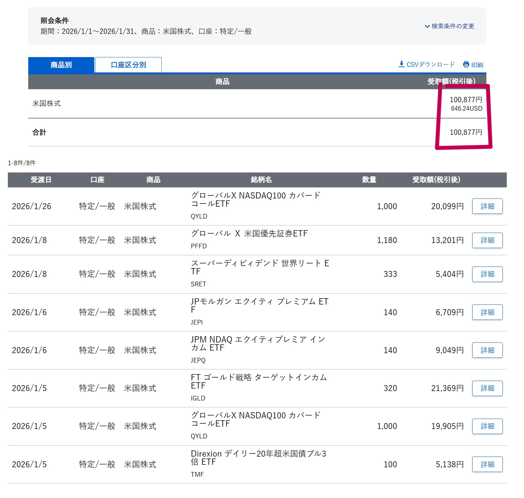The height and width of the screenshot is (498, 524).
Task: Select the 米国株式 summary row label
Action: pyautogui.click(x=46, y=103)
